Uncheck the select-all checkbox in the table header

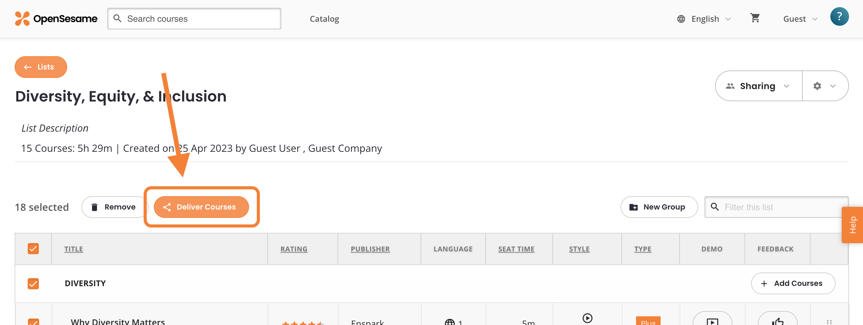point(33,248)
